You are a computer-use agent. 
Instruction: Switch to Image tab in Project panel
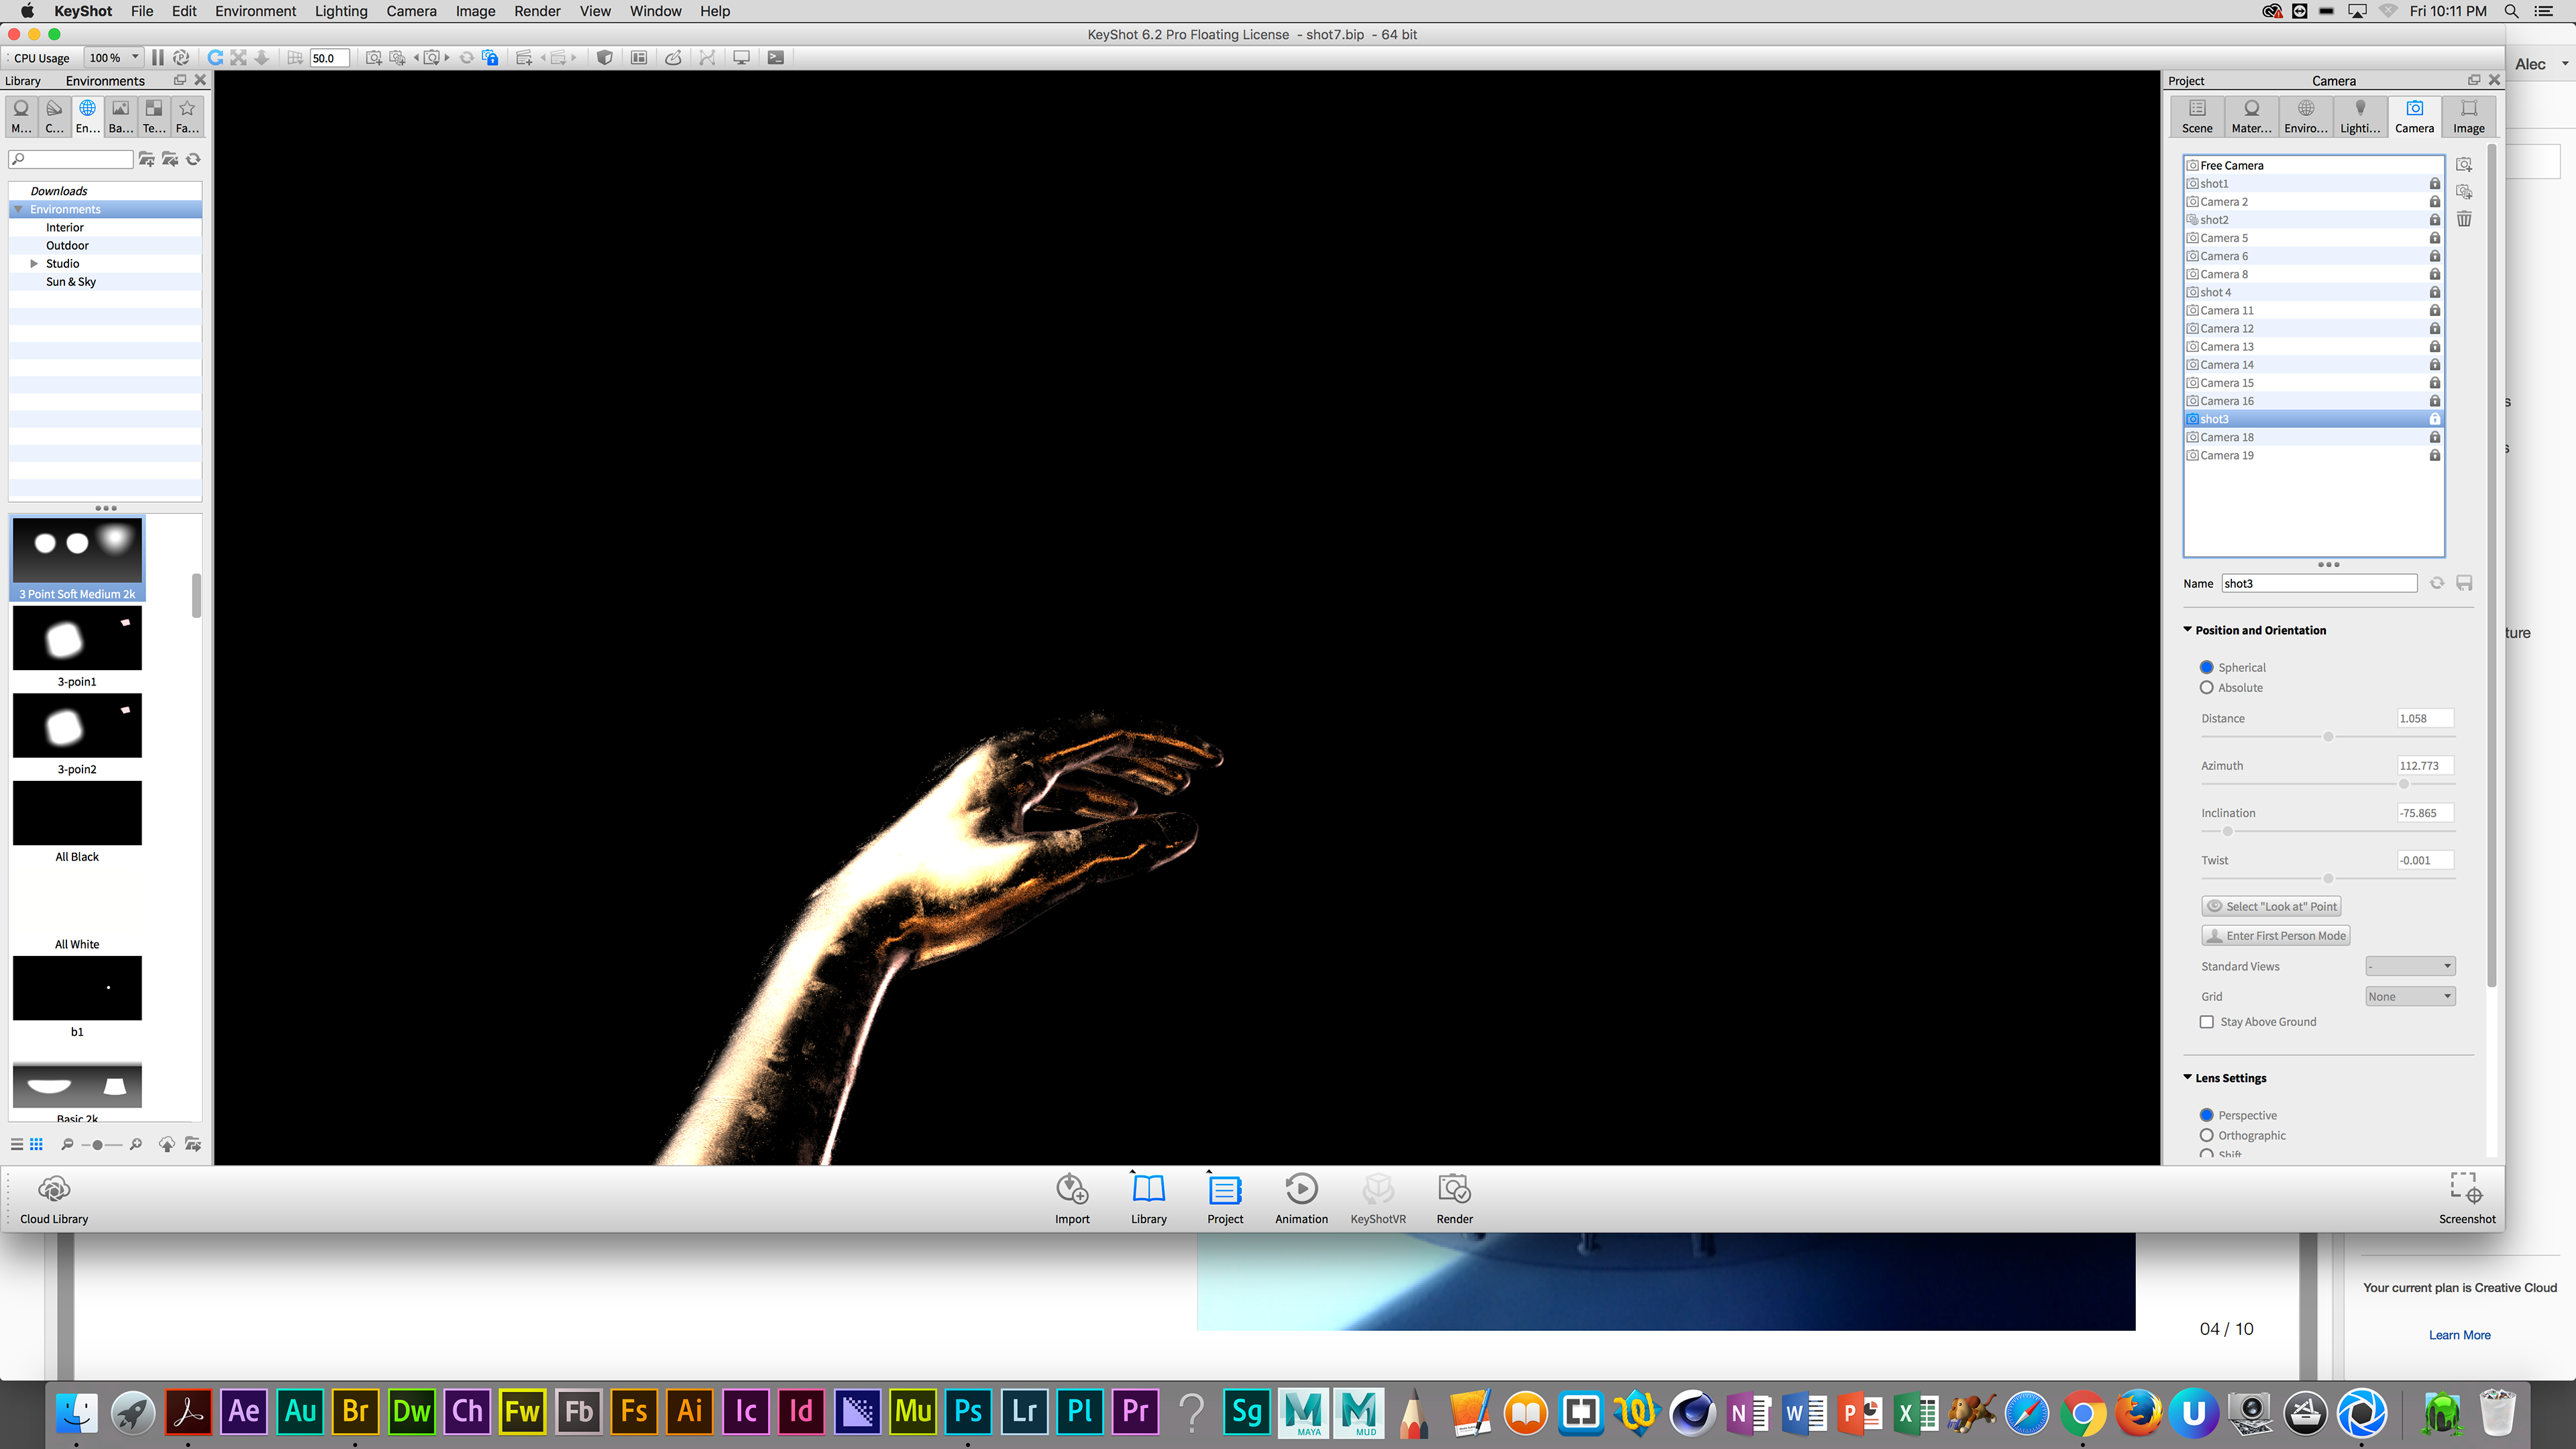tap(2468, 116)
